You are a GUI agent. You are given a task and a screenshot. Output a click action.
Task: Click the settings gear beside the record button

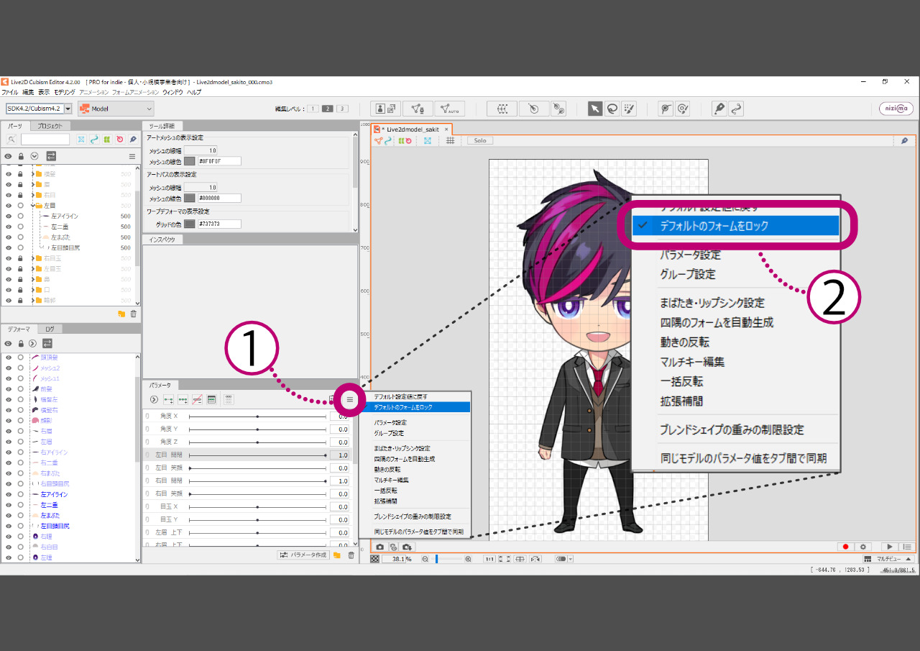coord(863,547)
